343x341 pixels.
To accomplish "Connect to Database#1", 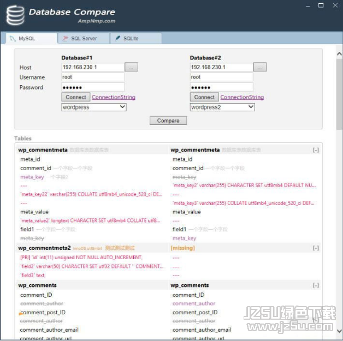I will [x=76, y=97].
